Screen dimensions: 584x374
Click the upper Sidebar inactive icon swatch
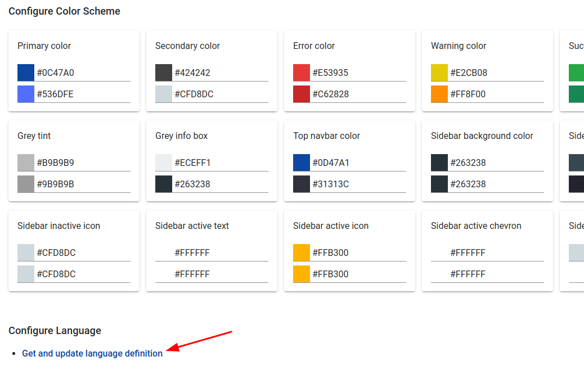tap(26, 253)
